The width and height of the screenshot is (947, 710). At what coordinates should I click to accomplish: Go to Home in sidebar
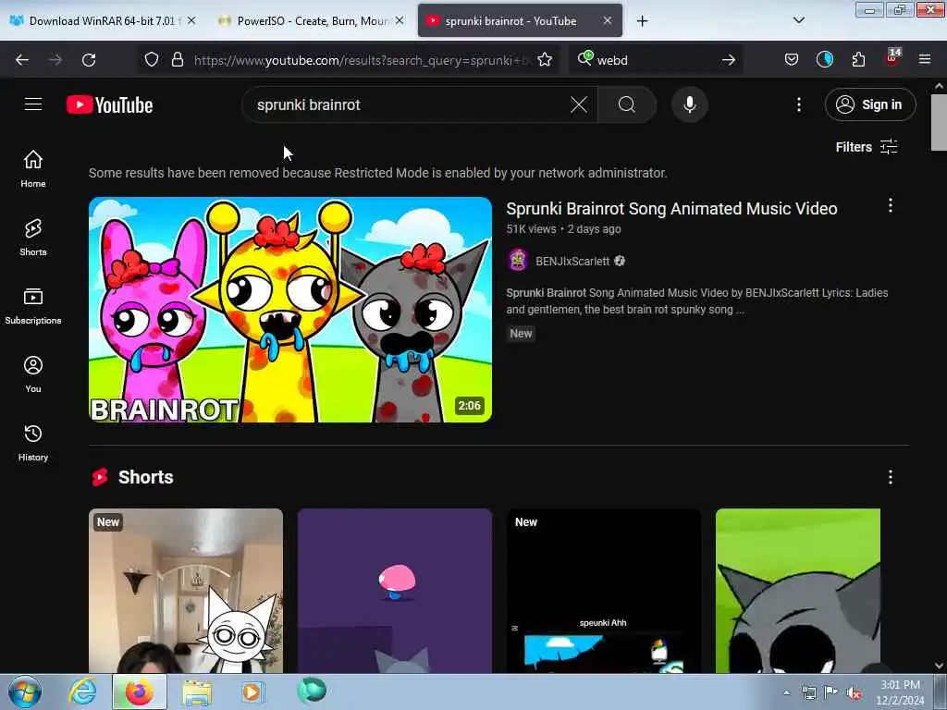33,168
